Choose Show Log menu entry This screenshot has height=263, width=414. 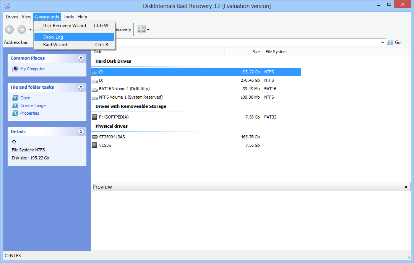(75, 37)
